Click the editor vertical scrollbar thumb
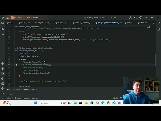This screenshot has height=121, width=161. click(155, 60)
